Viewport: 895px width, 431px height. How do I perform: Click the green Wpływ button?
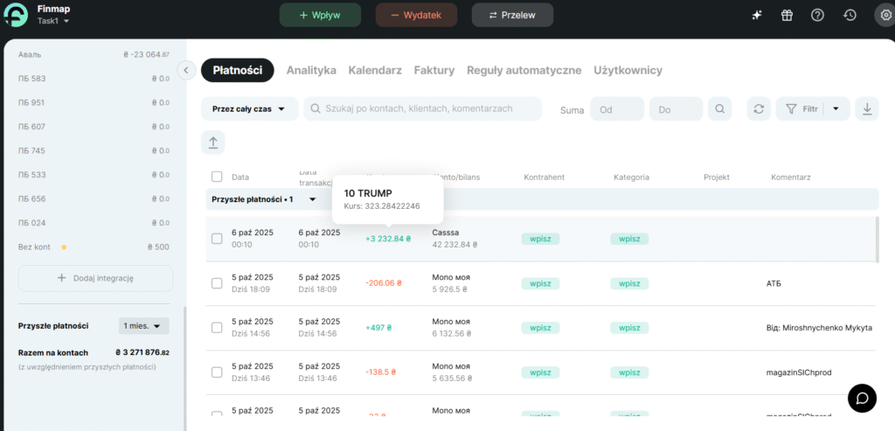click(320, 15)
